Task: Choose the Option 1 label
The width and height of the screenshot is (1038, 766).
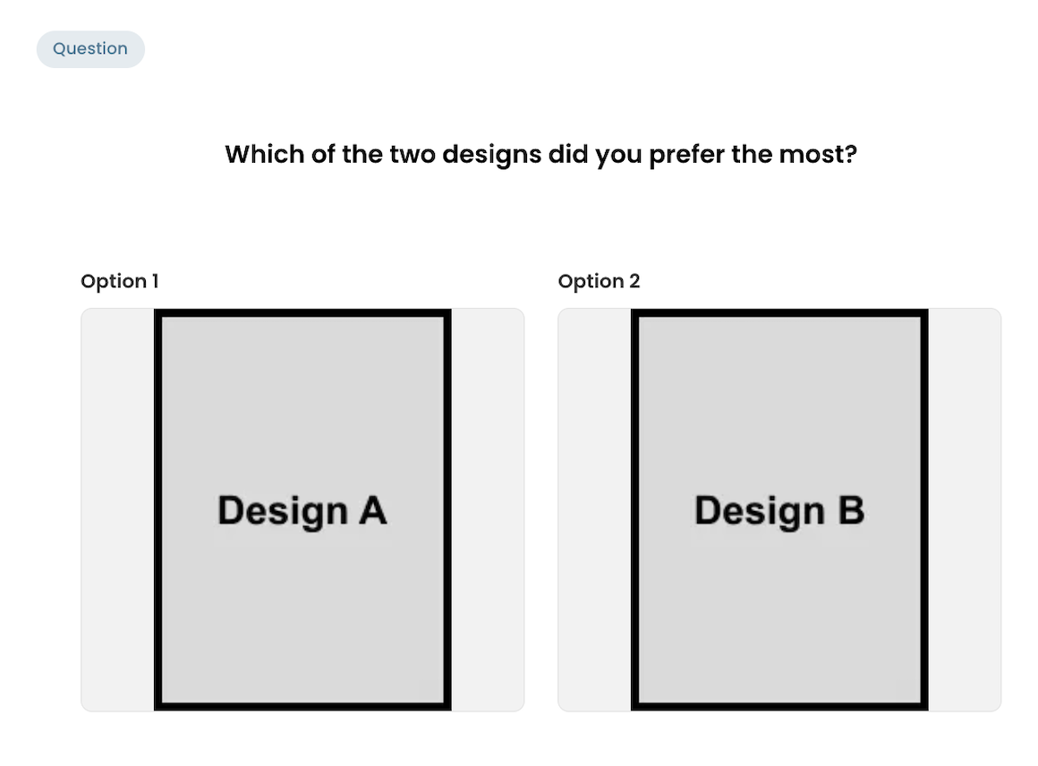Action: click(120, 281)
